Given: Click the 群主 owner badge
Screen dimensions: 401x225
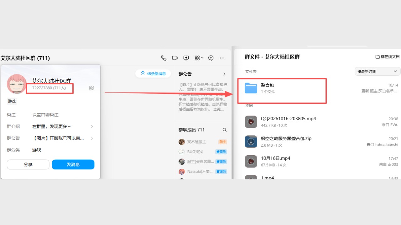Looking at the screenshot, I should tap(222, 142).
